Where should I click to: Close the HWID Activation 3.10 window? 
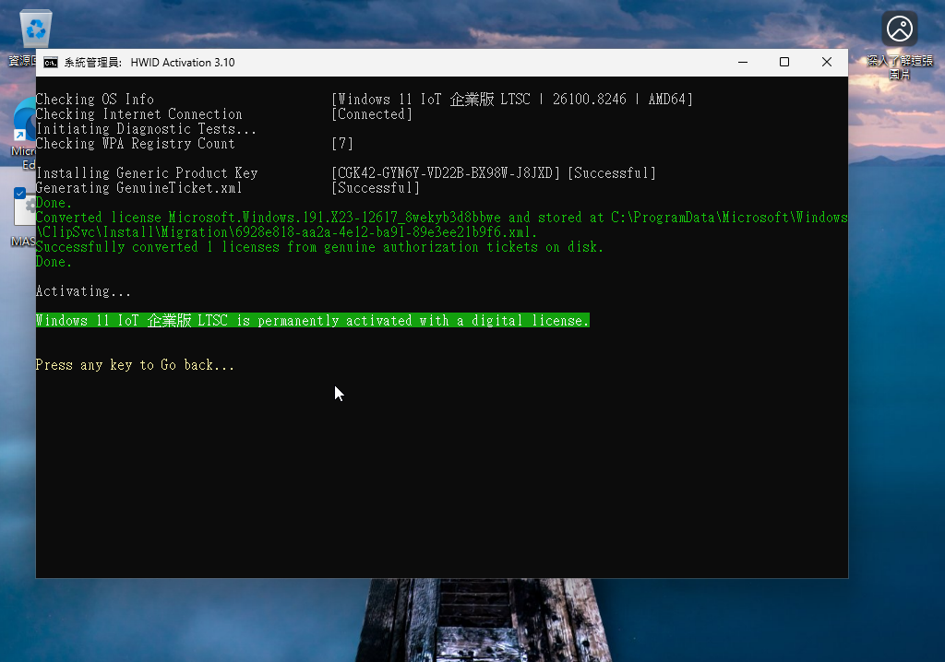[826, 62]
